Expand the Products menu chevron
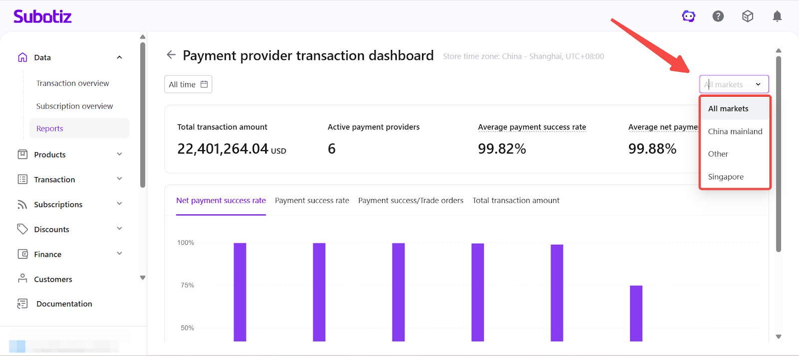This screenshot has width=799, height=356. pos(119,155)
